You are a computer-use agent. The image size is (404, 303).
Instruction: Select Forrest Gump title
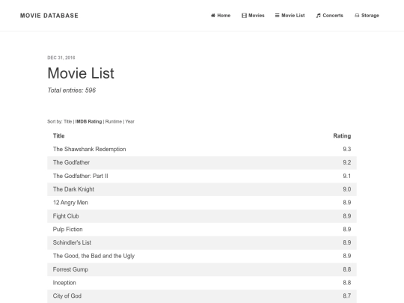[x=70, y=269]
